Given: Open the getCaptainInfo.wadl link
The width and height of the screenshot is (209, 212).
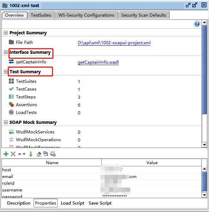Looking at the screenshot, I should pos(98,62).
